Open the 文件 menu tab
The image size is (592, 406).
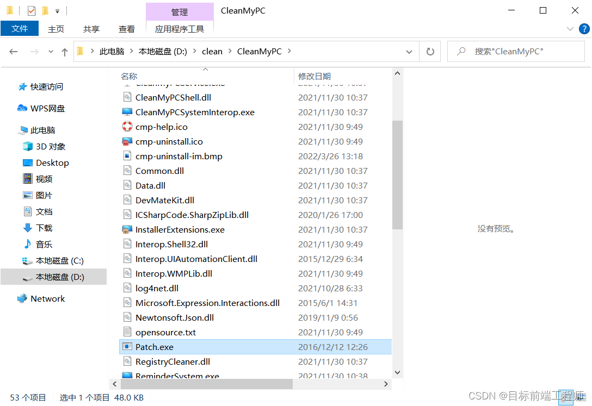20,29
